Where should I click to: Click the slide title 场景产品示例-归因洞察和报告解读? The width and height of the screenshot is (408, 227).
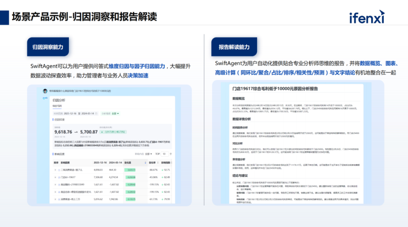[x=84, y=17]
